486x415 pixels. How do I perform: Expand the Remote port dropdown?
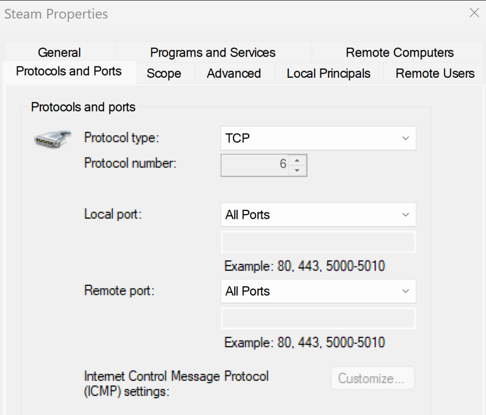pos(318,291)
